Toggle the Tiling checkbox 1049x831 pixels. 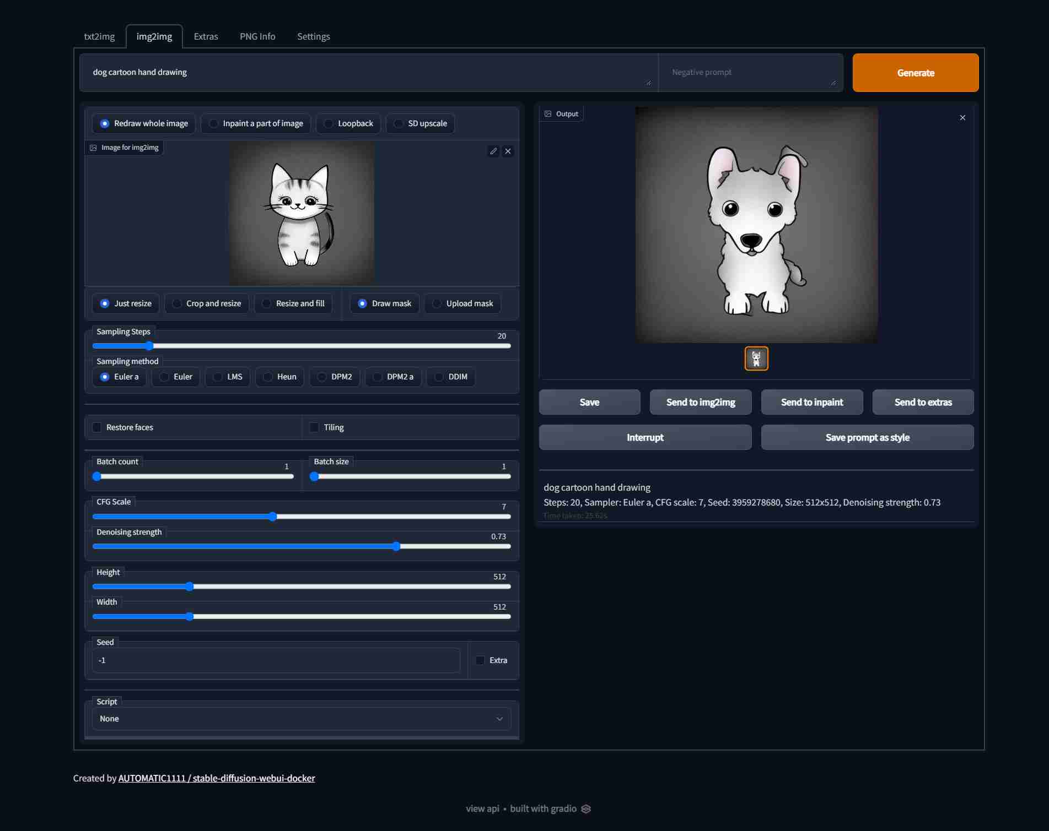pyautogui.click(x=315, y=427)
